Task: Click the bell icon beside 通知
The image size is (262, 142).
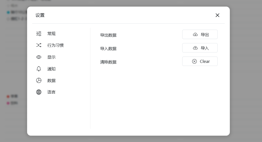Action: (39, 69)
